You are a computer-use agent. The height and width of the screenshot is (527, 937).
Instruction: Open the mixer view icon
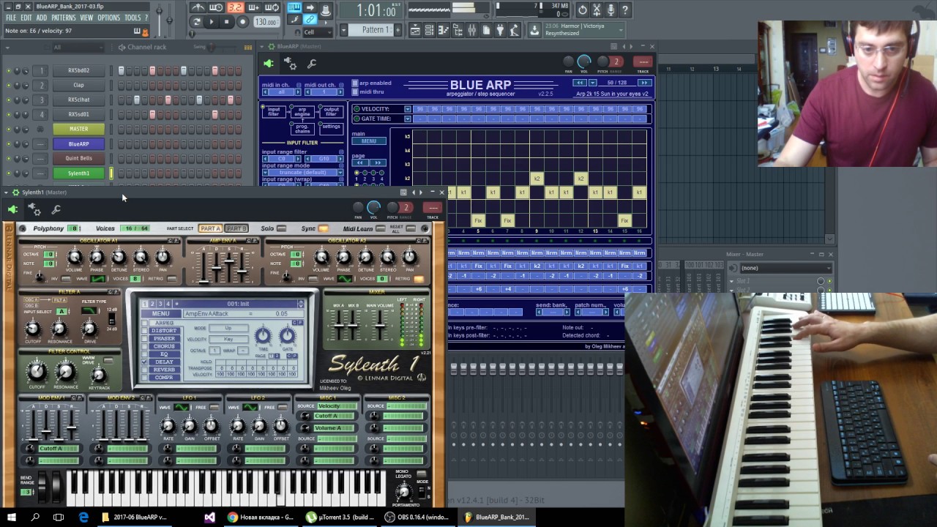(472, 30)
